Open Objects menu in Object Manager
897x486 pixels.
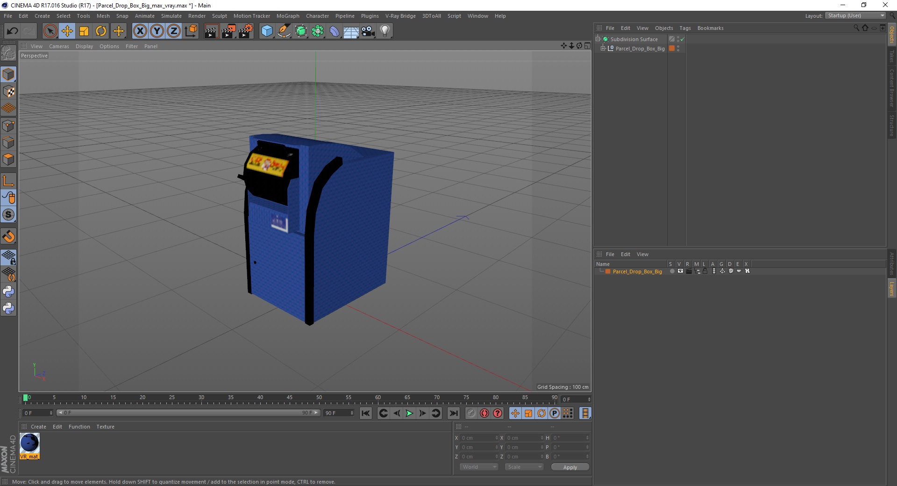point(664,28)
